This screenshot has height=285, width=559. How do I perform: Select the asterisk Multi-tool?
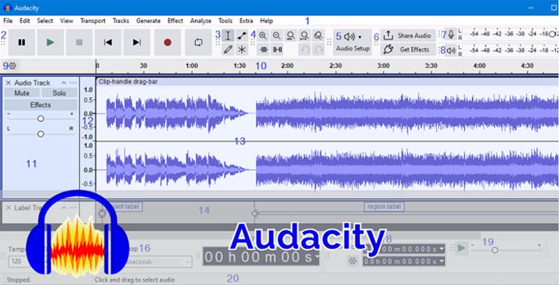click(x=242, y=49)
